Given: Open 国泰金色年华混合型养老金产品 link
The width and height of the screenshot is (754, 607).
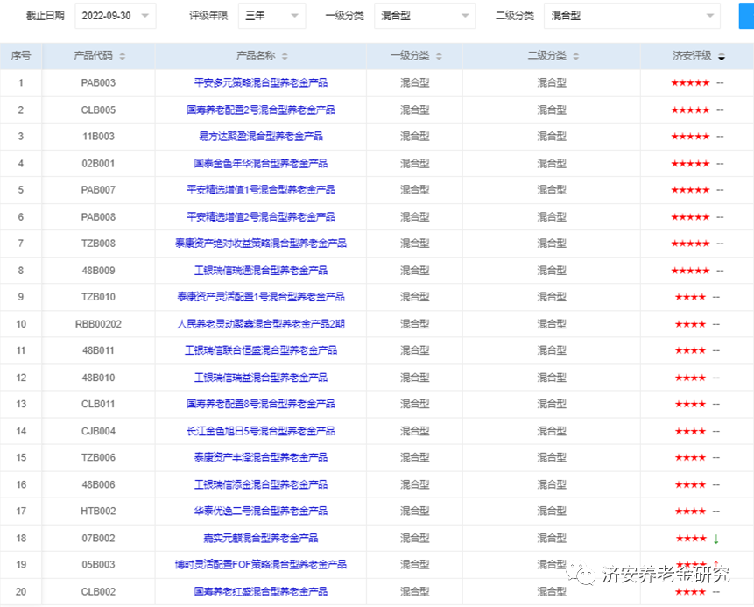Looking at the screenshot, I should (261, 164).
